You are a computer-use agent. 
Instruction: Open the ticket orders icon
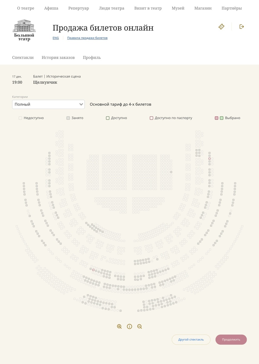(221, 26)
